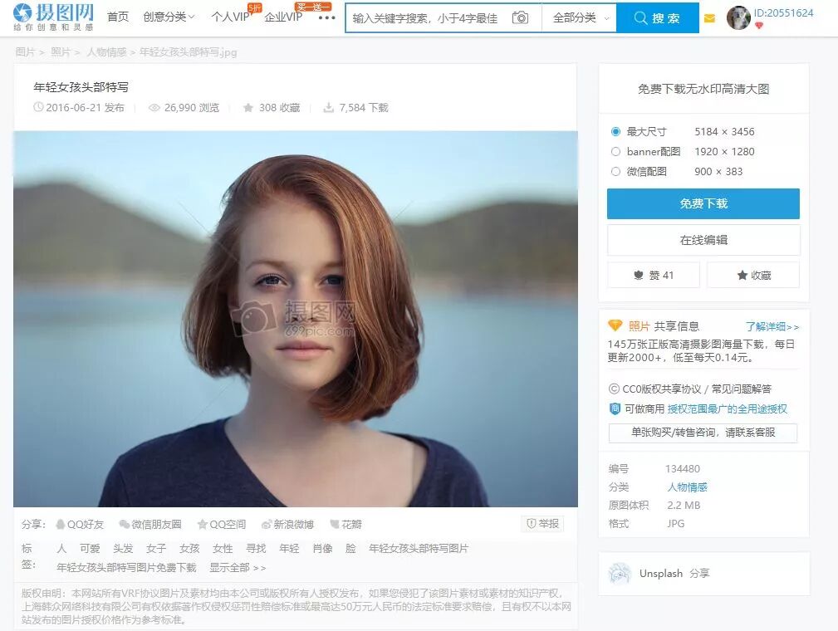The height and width of the screenshot is (631, 838).
Task: Click the 人物情感 breadcrumb link
Action: click(107, 51)
